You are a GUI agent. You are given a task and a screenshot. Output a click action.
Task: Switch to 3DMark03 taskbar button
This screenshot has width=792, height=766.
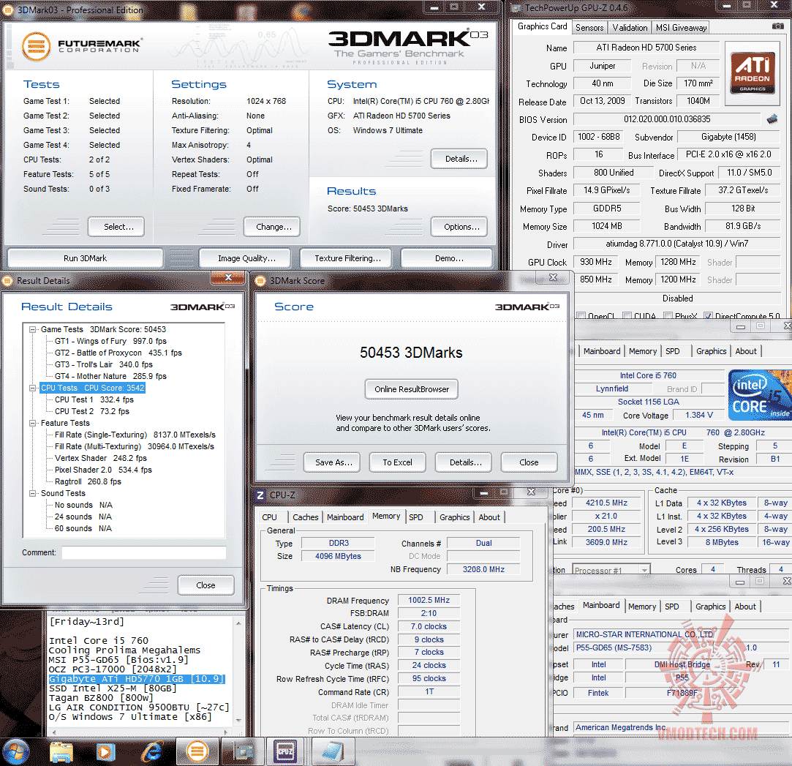point(197,752)
